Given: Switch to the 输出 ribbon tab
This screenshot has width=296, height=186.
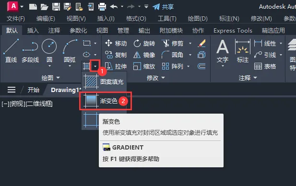Looking at the screenshot, I should (x=144, y=30).
